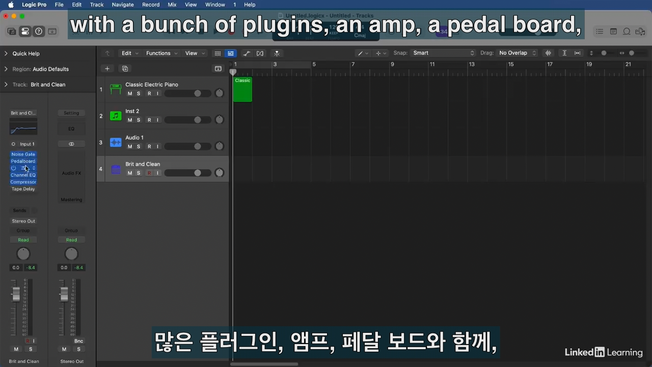This screenshot has width=652, height=367.
Task: Click the stereo link icon on output strip
Action: pyautogui.click(x=71, y=144)
